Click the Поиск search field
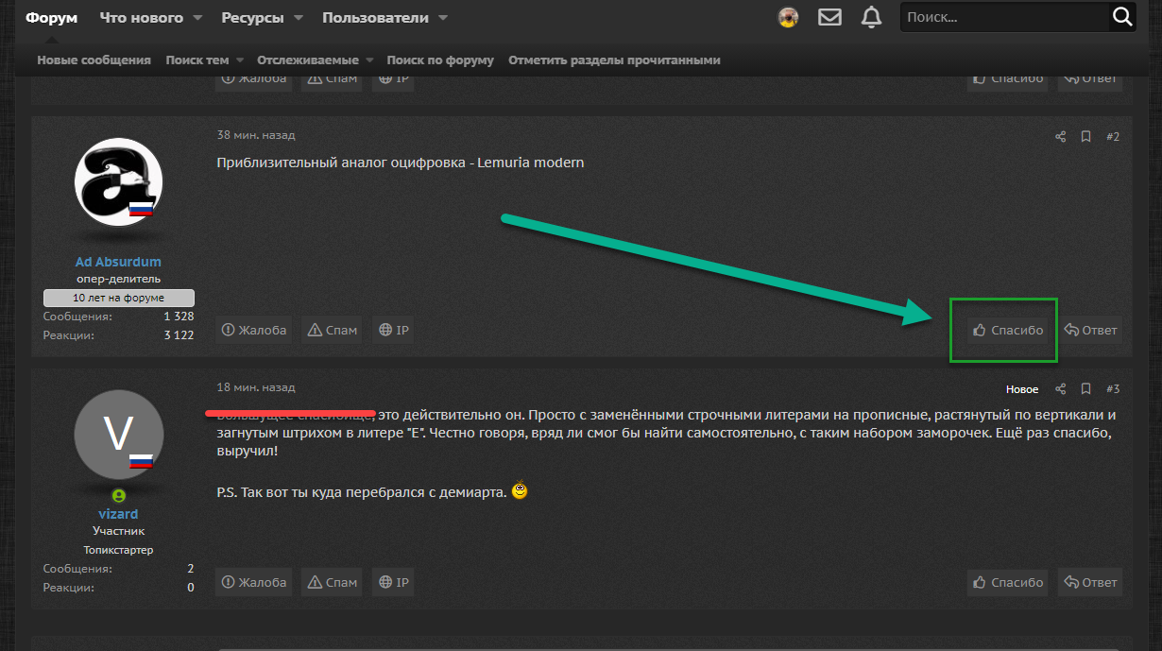This screenshot has height=651, width=1162. pos(1004,17)
